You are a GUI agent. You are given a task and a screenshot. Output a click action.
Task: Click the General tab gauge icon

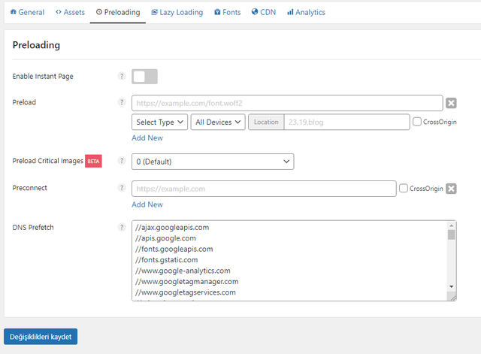14,12
